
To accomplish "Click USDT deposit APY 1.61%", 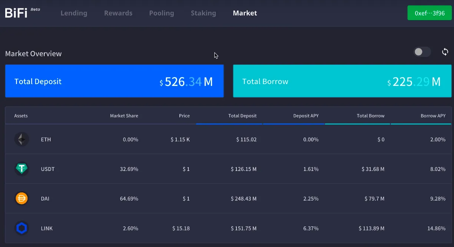I will click(311, 169).
